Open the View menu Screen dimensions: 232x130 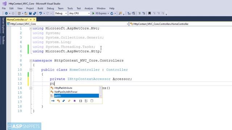[x=20, y=8]
